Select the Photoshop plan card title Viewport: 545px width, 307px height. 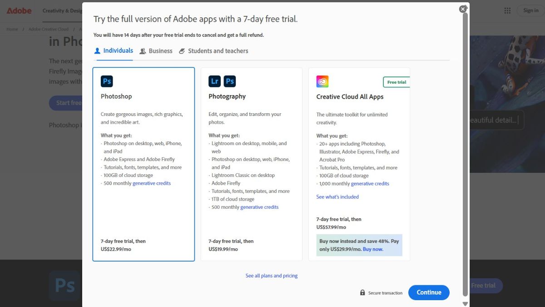pyautogui.click(x=116, y=96)
